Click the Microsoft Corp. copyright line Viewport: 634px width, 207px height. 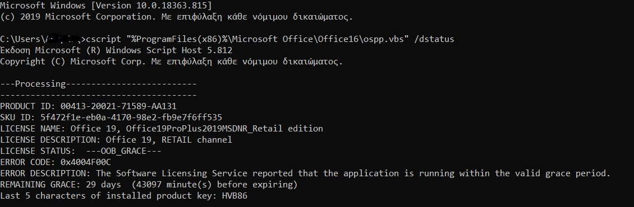coord(172,62)
